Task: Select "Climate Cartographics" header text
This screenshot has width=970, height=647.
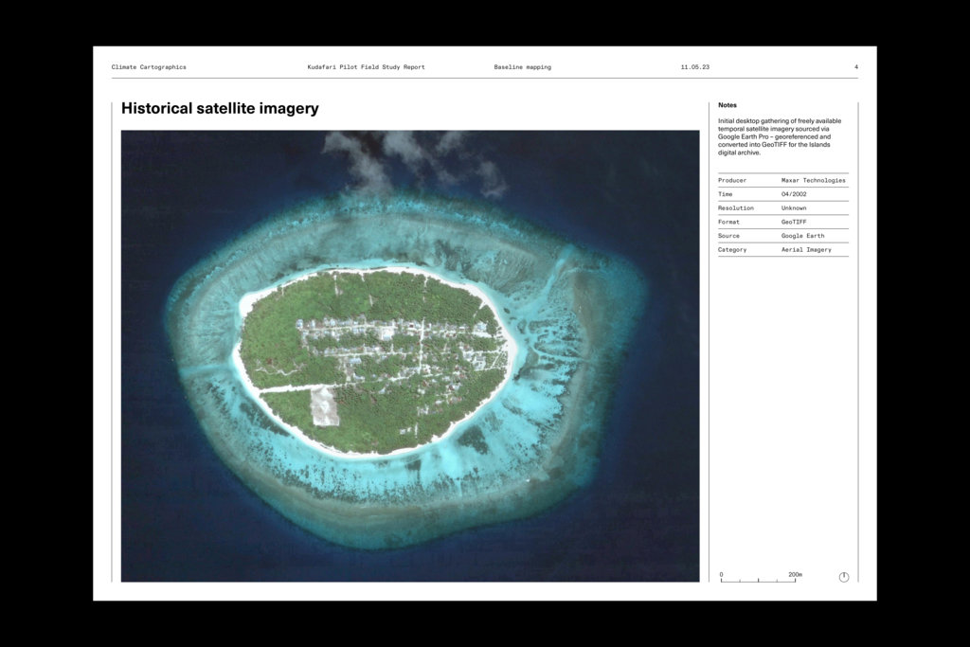Action: coord(149,67)
